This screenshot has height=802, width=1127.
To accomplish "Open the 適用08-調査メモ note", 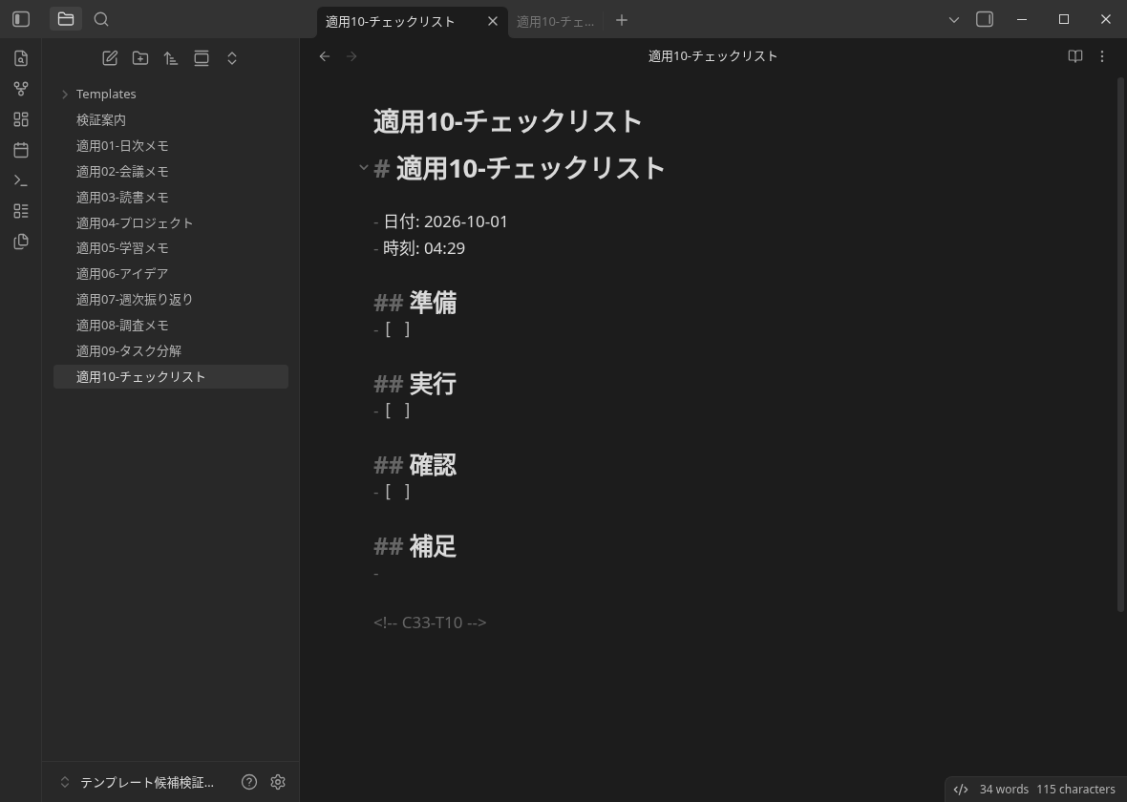I will pos(171,326).
